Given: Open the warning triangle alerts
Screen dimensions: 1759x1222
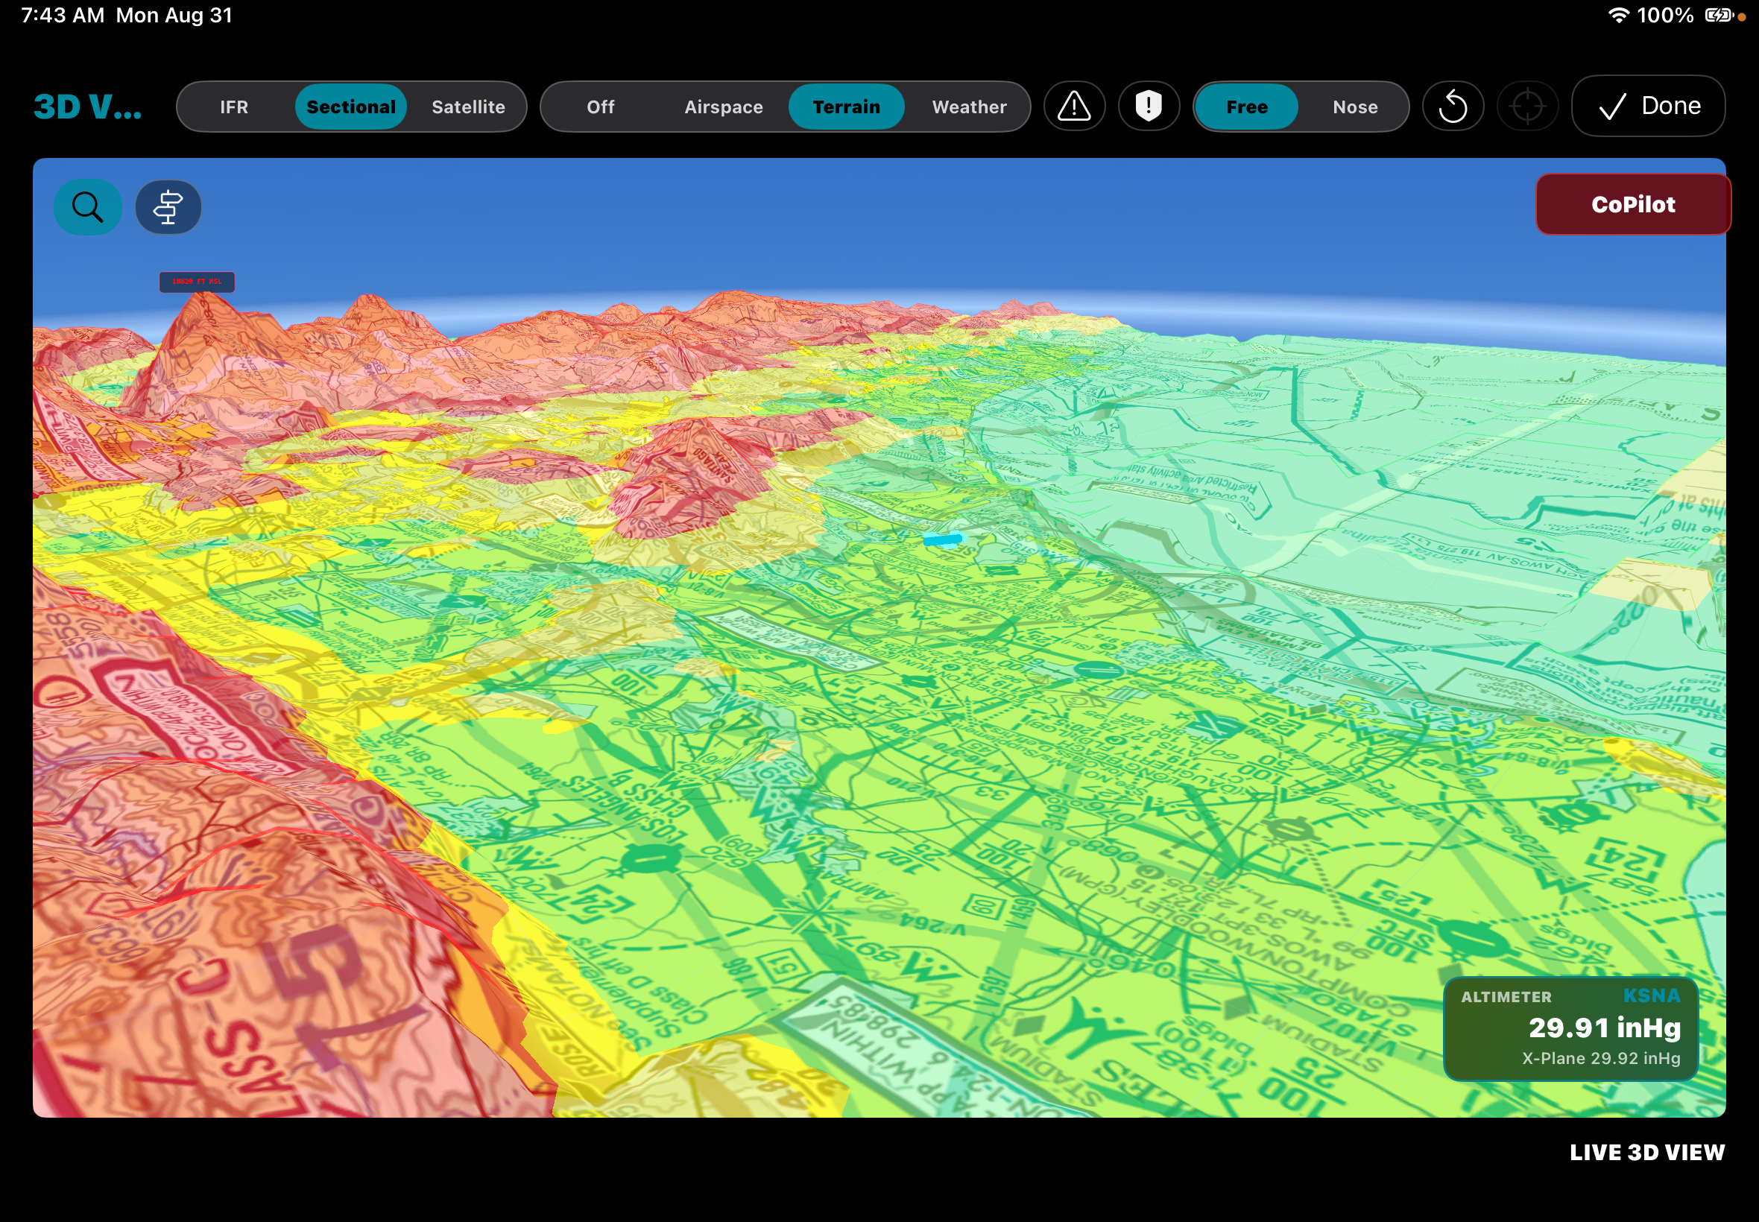Looking at the screenshot, I should (x=1073, y=107).
